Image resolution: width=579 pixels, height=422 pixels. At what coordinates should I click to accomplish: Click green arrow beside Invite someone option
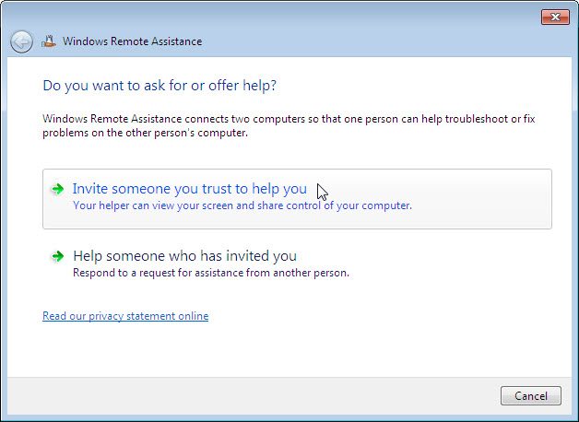57,189
